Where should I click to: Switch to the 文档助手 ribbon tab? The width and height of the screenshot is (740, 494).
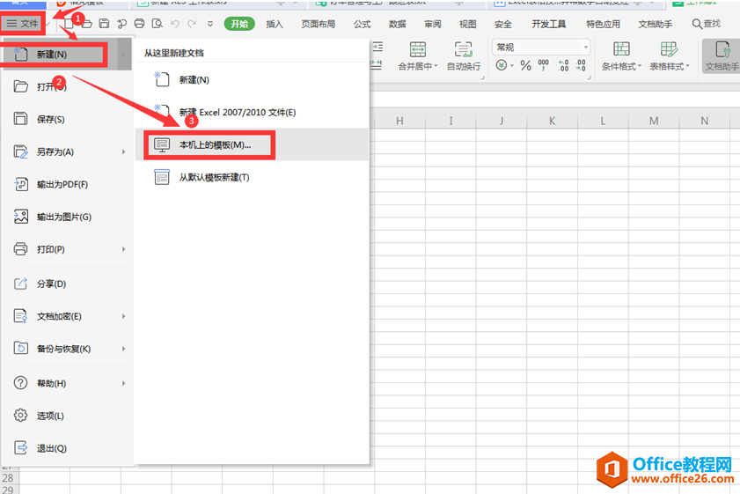click(x=656, y=24)
